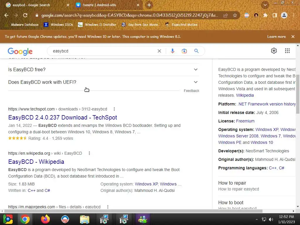
Task: Open File Explorer in the taskbar
Action: click(85, 219)
